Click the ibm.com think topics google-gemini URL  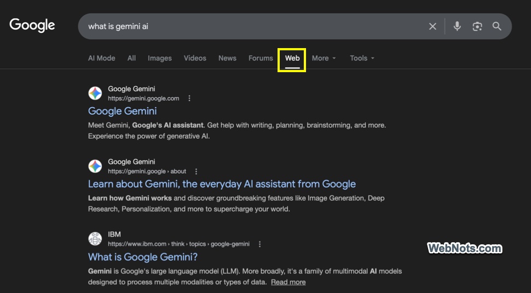tap(179, 244)
